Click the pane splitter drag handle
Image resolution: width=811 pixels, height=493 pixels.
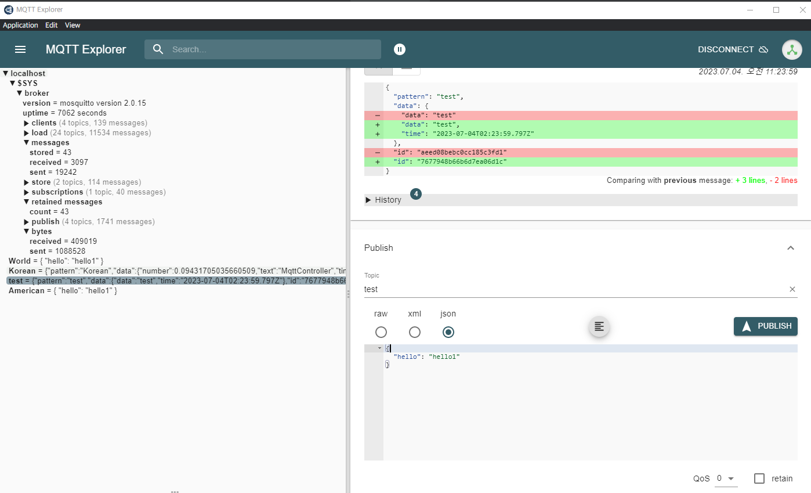(348, 294)
